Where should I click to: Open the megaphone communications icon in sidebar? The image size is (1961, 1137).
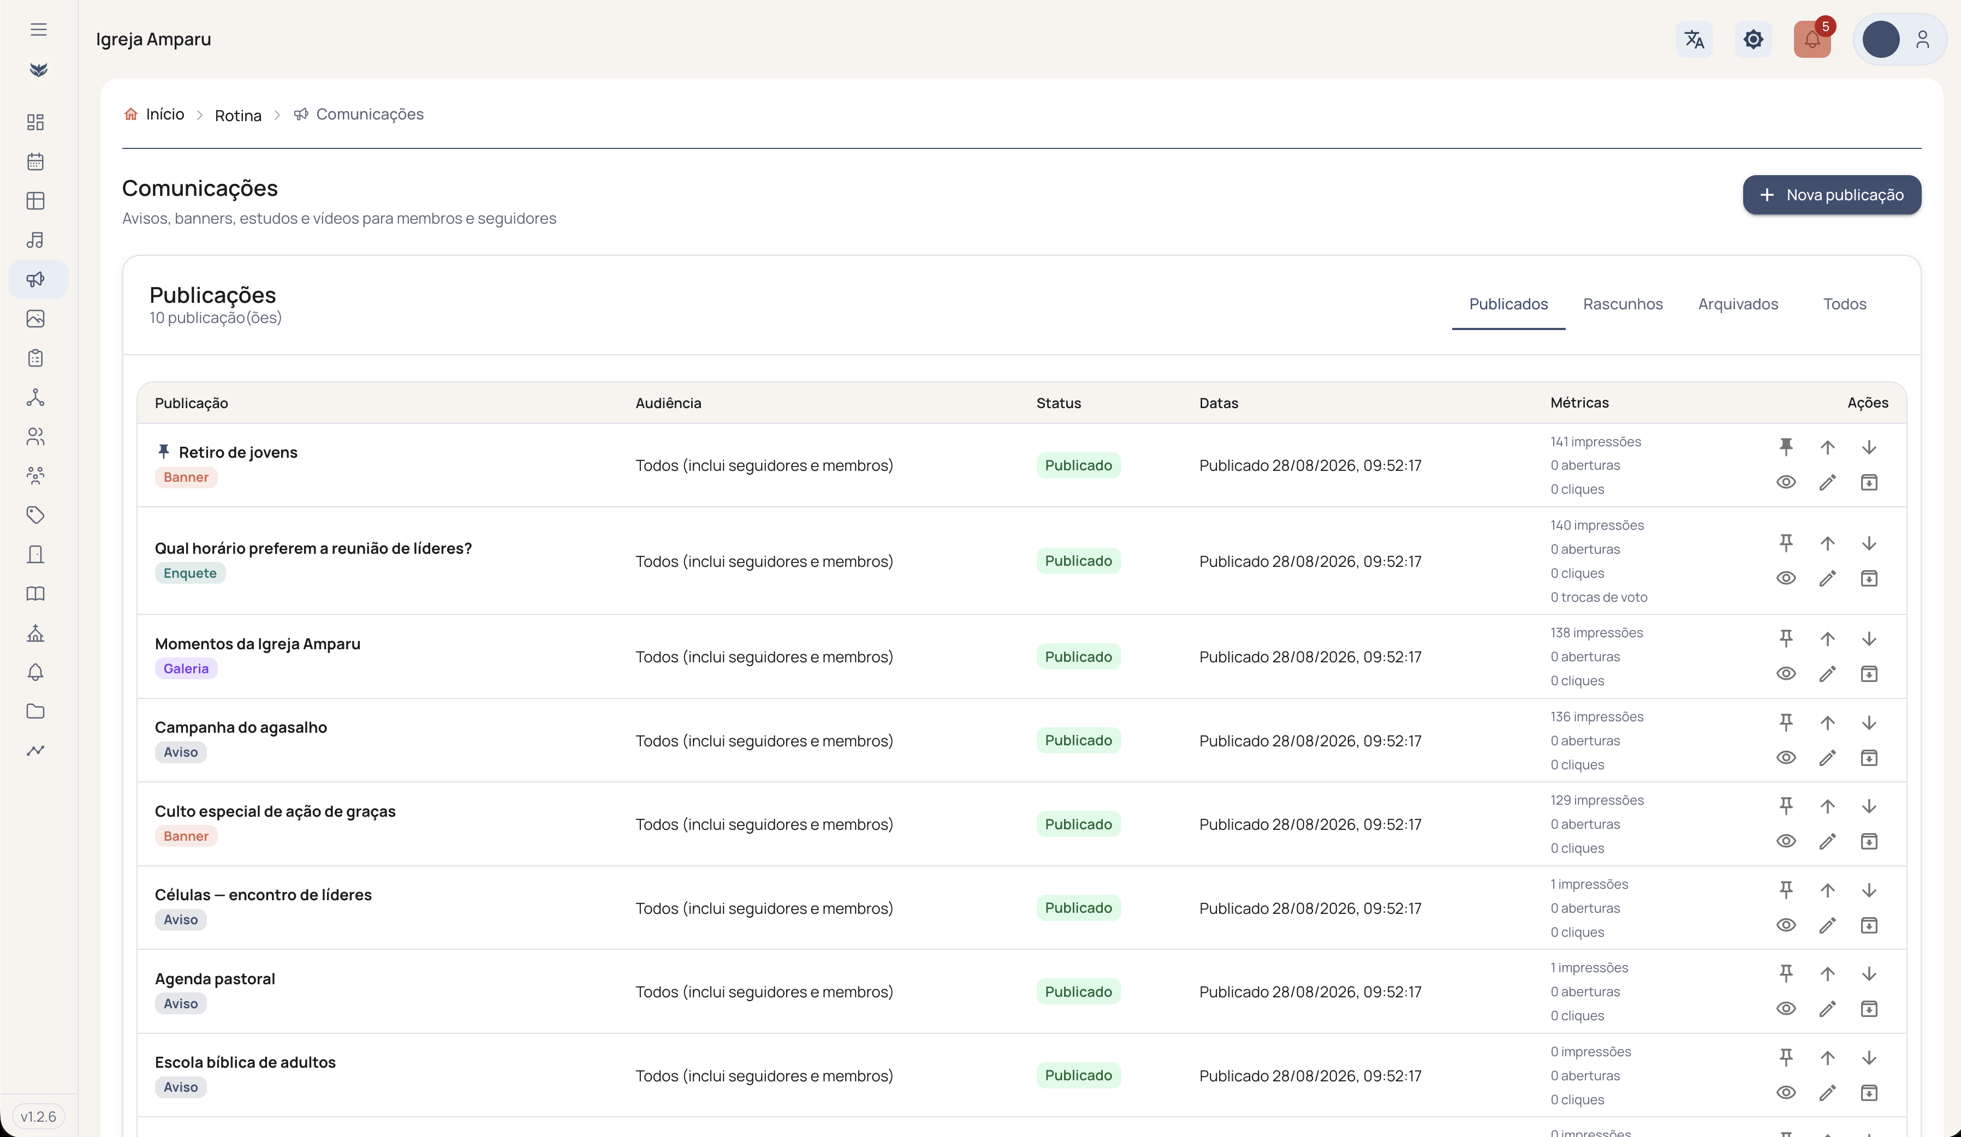36,279
